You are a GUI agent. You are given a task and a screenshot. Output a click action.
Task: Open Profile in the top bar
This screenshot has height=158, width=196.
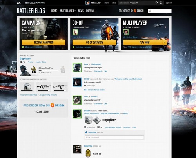click(107, 3)
